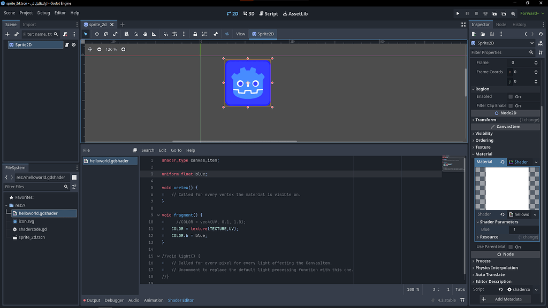The height and width of the screenshot is (308, 548).
Task: Lock the selected node from moving
Action: pyautogui.click(x=195, y=33)
